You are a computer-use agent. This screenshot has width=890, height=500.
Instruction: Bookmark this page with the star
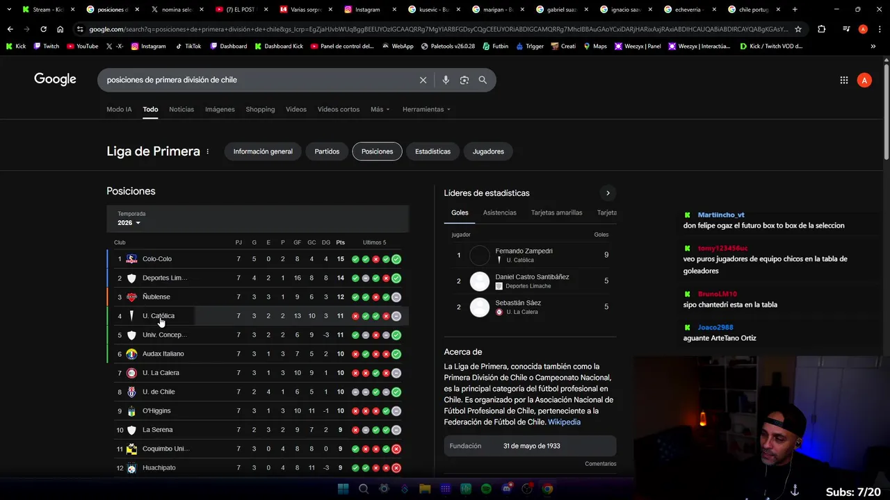(x=798, y=29)
